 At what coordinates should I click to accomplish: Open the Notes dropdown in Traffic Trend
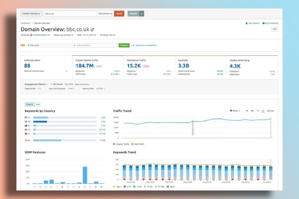click(x=235, y=110)
